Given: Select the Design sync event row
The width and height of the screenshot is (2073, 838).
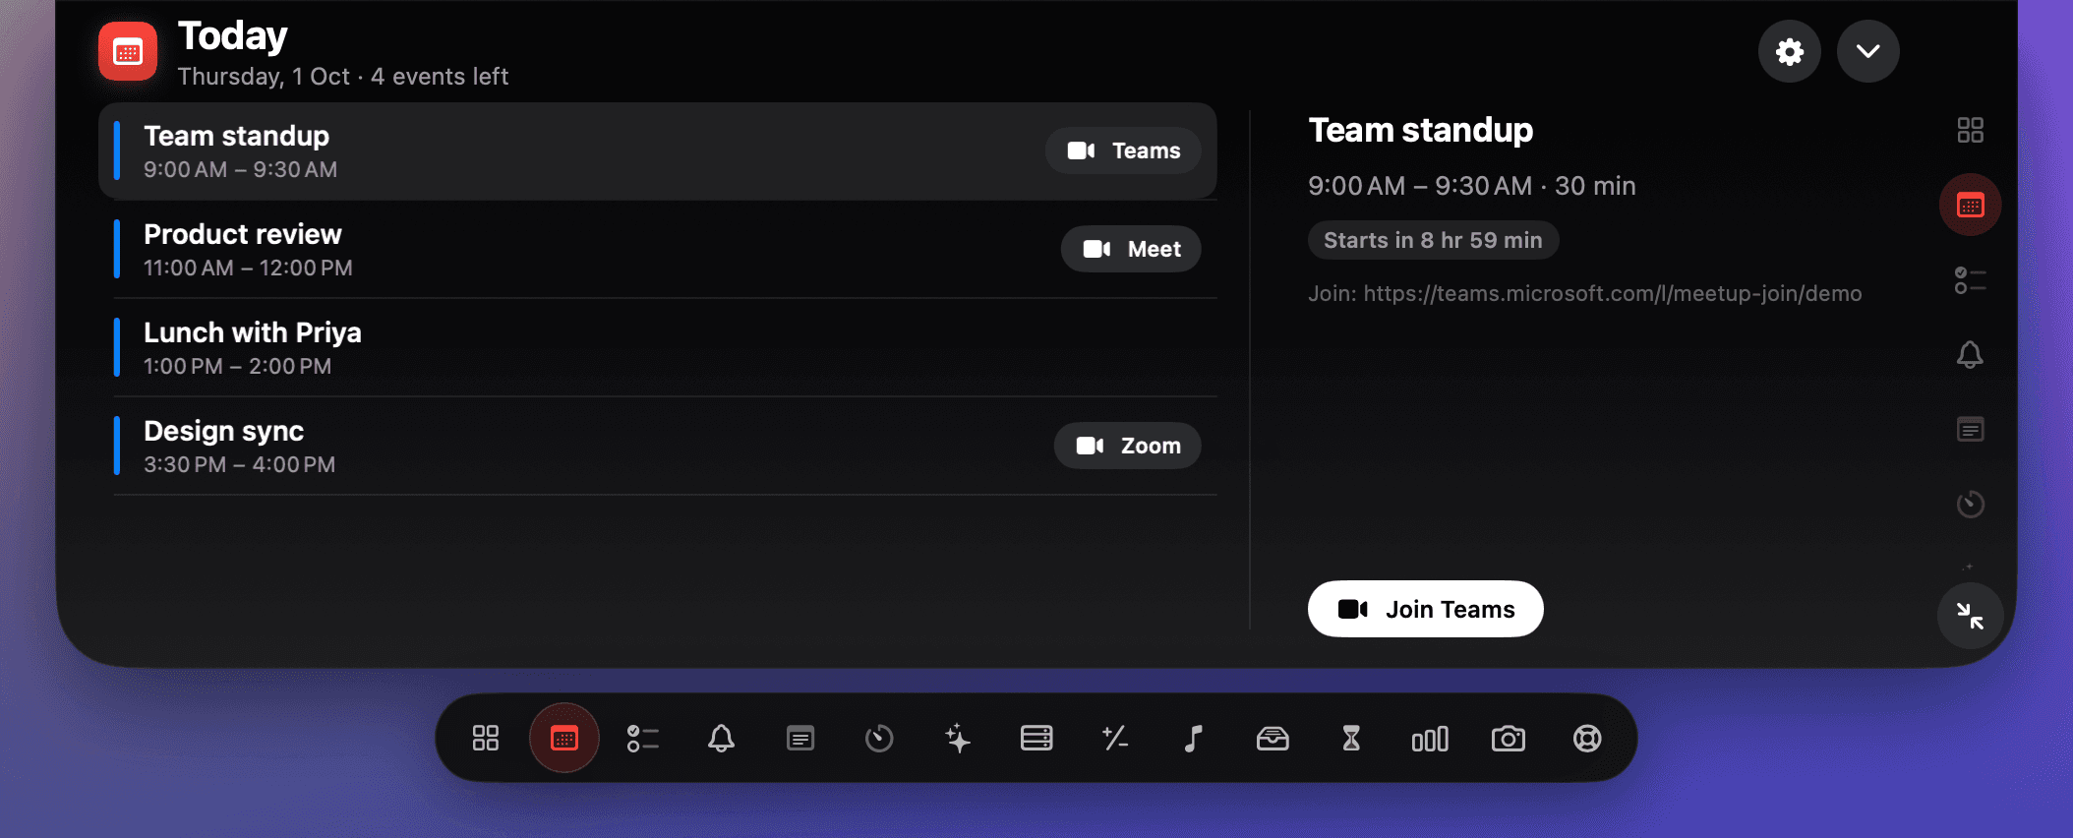Looking at the screenshot, I should tap(658, 447).
